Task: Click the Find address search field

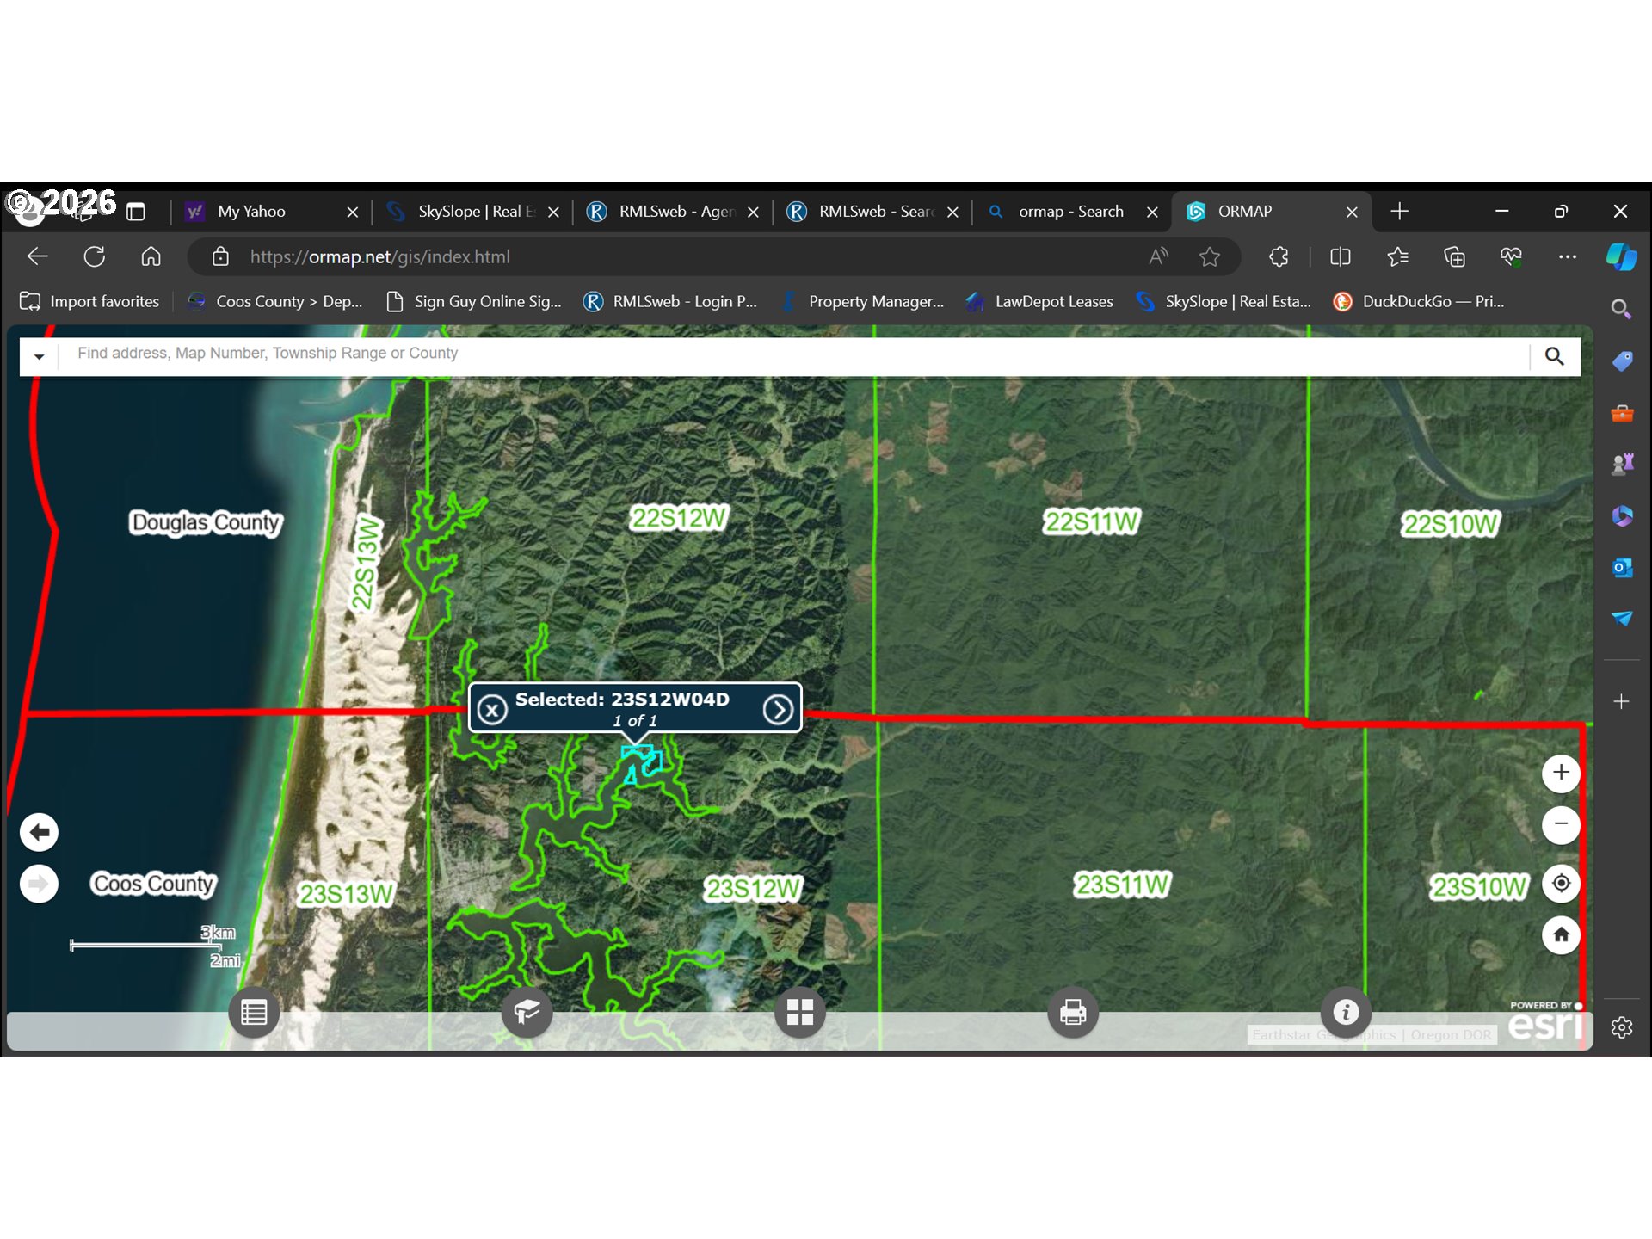Action: 793,354
